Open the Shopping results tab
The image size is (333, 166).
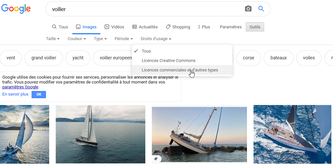[178, 27]
